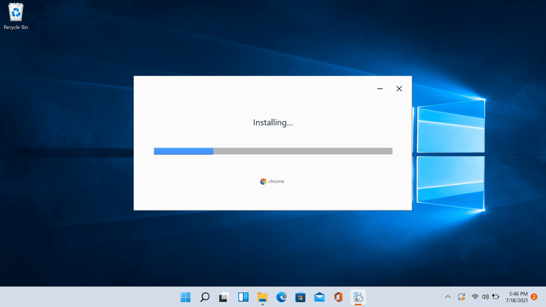Minimize the Chrome installer window
Image resolution: width=546 pixels, height=307 pixels.
tap(380, 89)
